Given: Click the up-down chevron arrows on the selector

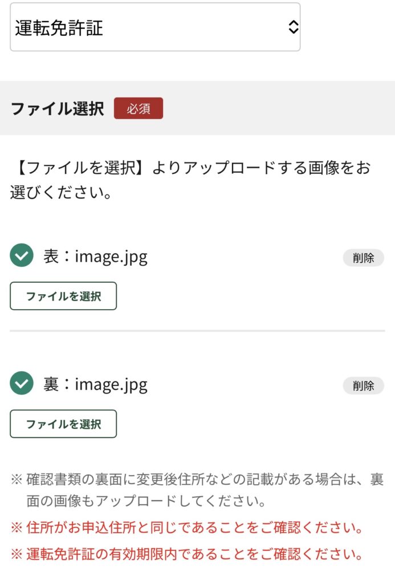Looking at the screenshot, I should click(x=293, y=27).
